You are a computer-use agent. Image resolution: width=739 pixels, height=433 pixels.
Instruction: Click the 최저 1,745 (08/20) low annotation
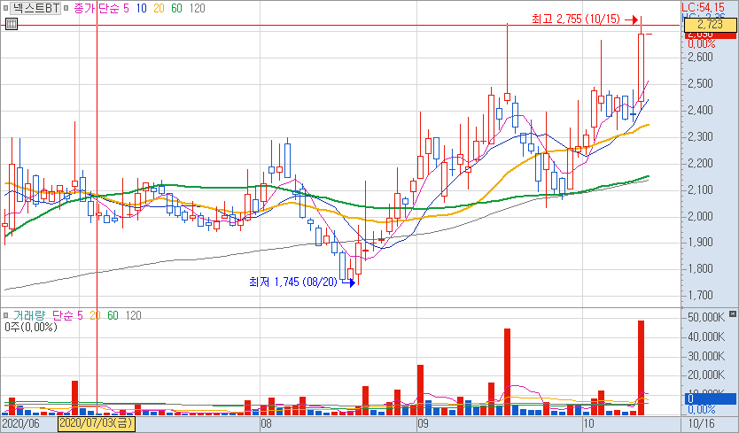tap(293, 282)
